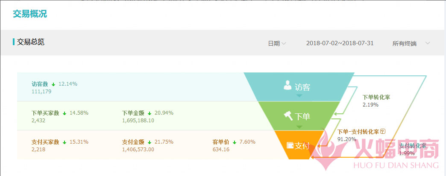Click the 下单转化率 2.19% label
This screenshot has width=446, height=176.
tap(376, 101)
